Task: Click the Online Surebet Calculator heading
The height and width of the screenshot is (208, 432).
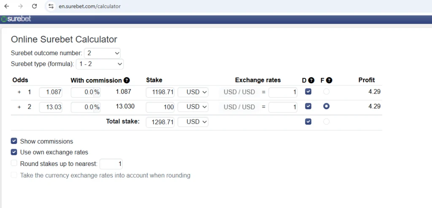Action: [64, 39]
